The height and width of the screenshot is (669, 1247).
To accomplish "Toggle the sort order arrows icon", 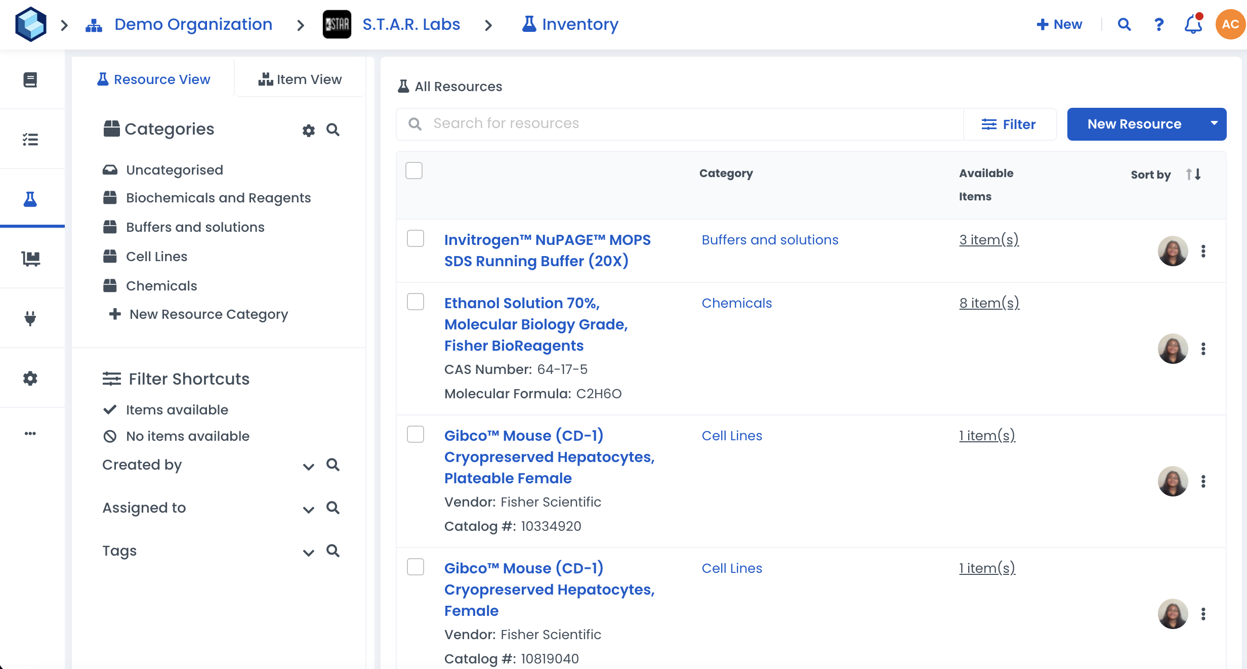I will pos(1193,175).
